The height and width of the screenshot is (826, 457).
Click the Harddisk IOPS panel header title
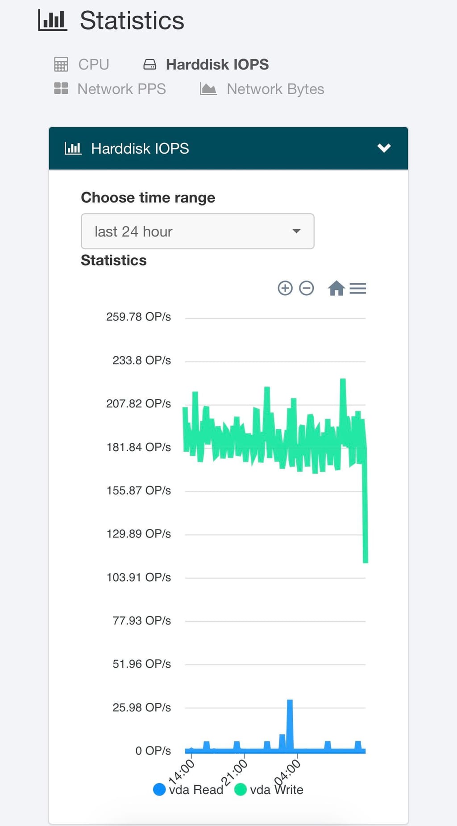140,148
